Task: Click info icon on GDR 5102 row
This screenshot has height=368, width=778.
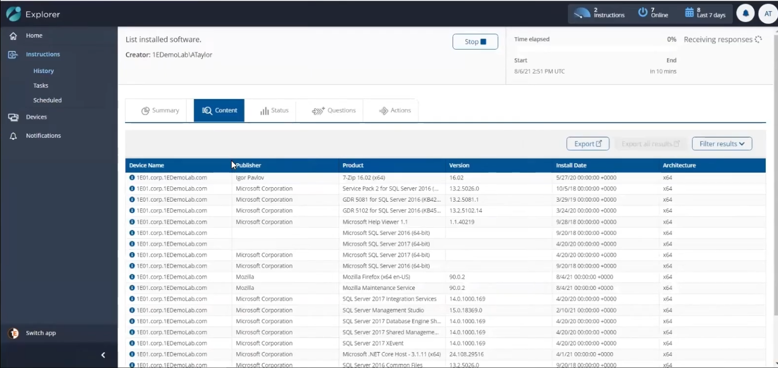Action: [x=132, y=211]
